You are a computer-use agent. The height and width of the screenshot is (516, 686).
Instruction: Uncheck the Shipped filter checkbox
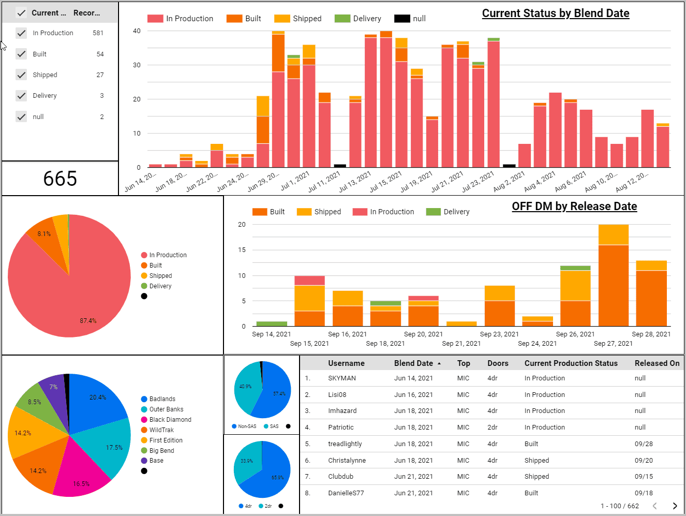point(21,75)
